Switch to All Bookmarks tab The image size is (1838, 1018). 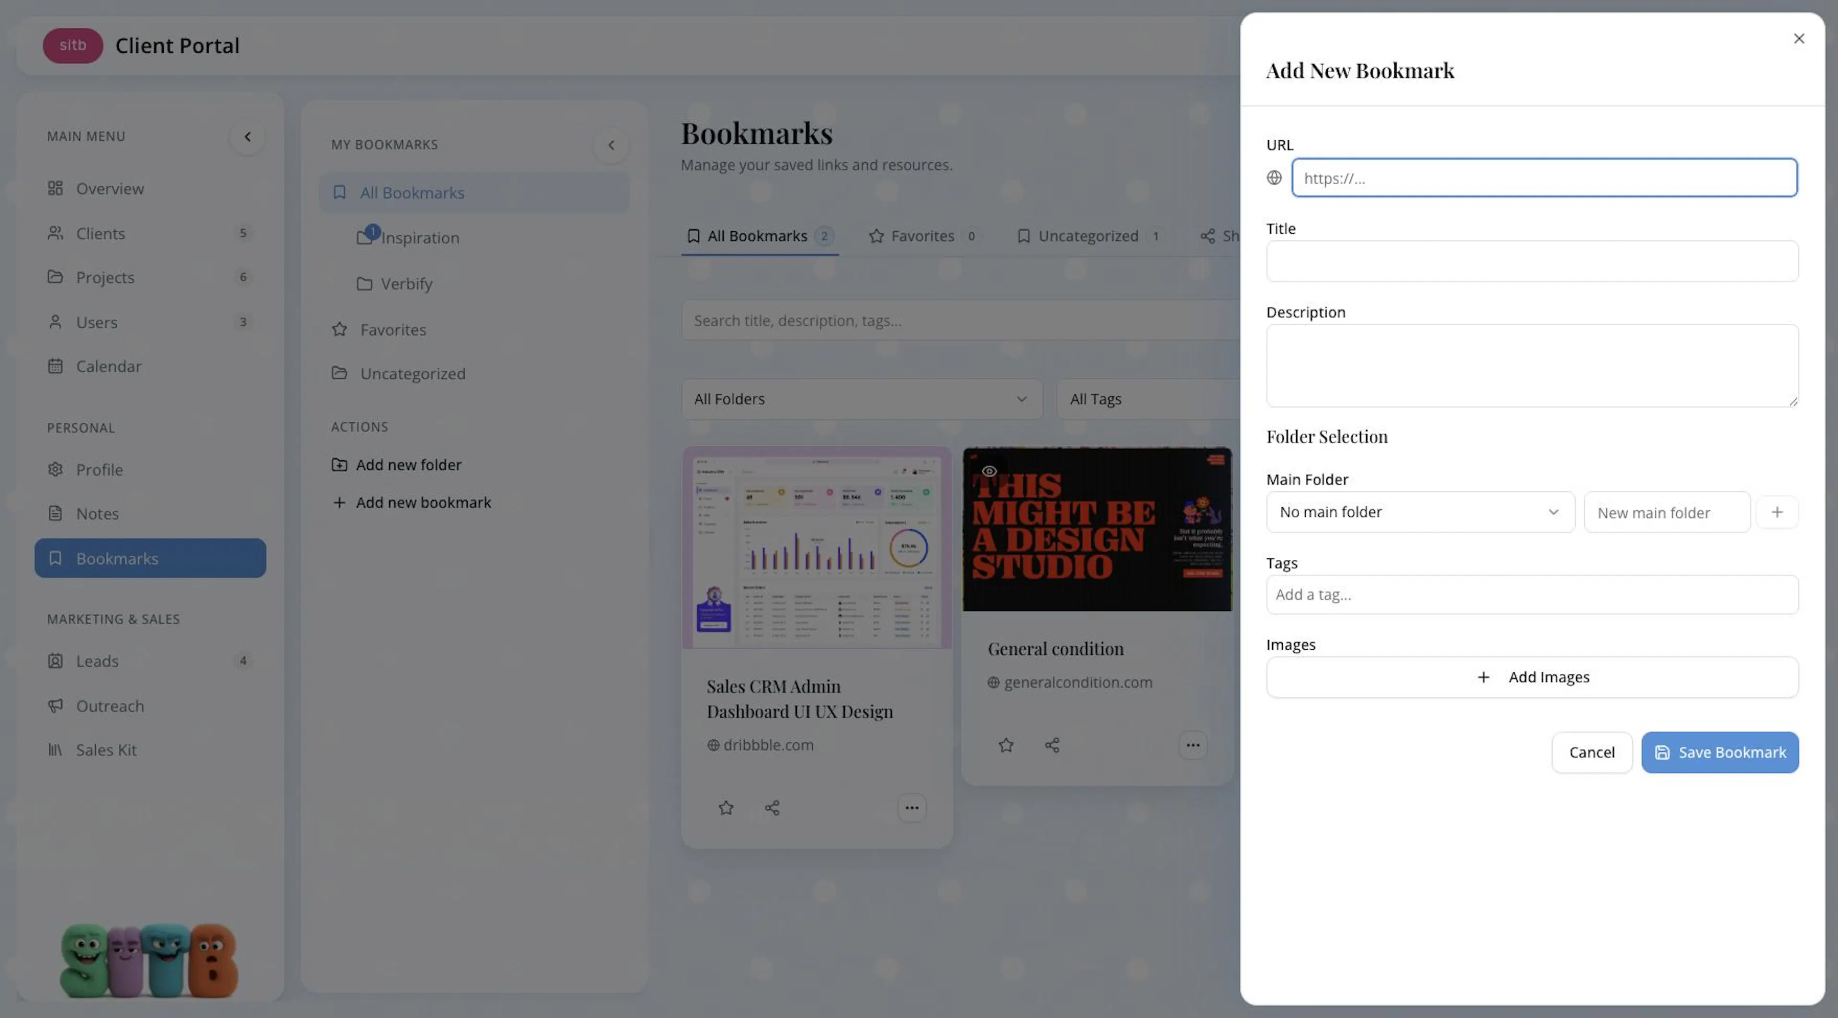[x=760, y=236]
